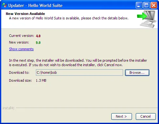
Task: Minimize the Updater window
Action: (x=139, y=5)
